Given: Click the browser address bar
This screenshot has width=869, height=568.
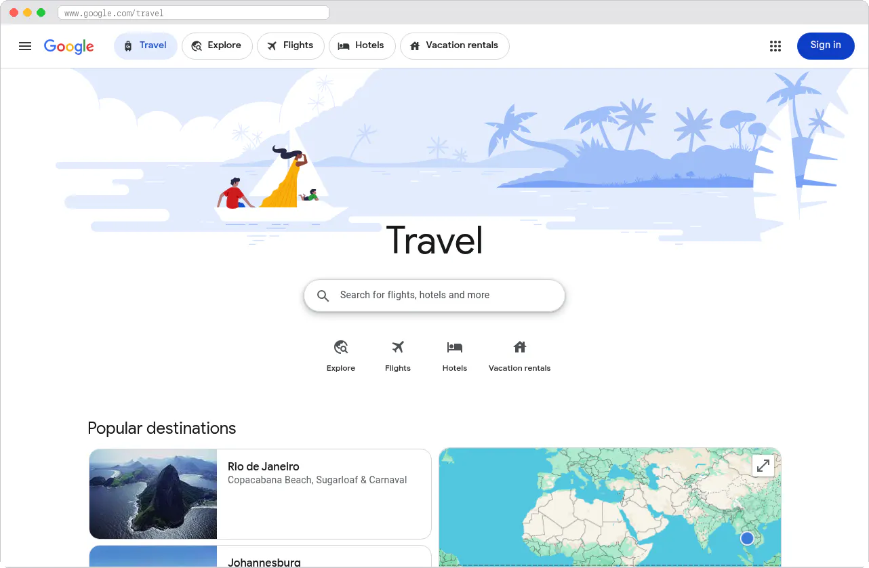Looking at the screenshot, I should point(194,13).
